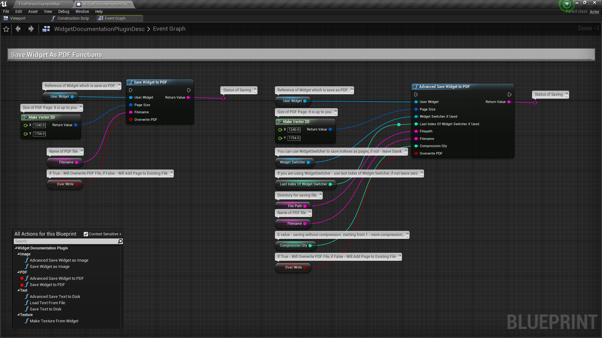Screen dimensions: 602x338
Task: Click Save Widget to PDF exec input pin
Action: pos(131,90)
